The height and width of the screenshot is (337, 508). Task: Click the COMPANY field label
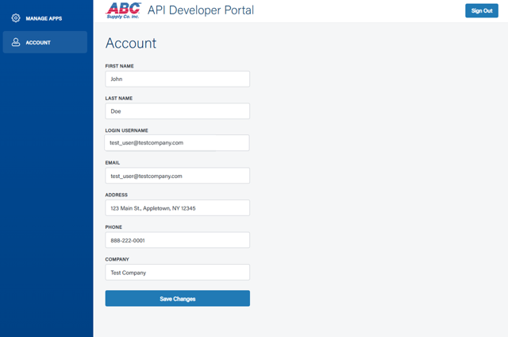click(x=117, y=259)
